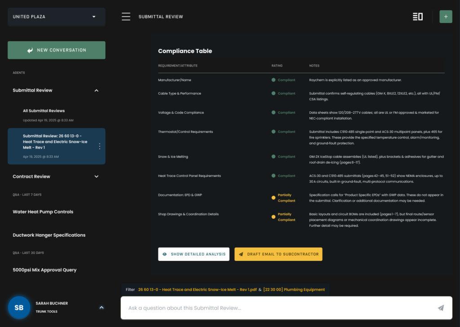Show detailed analysis
This screenshot has width=460, height=327.
194,254
